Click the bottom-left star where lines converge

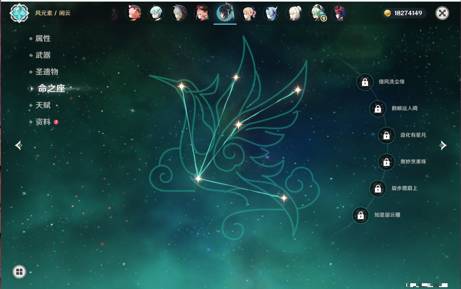tap(198, 178)
